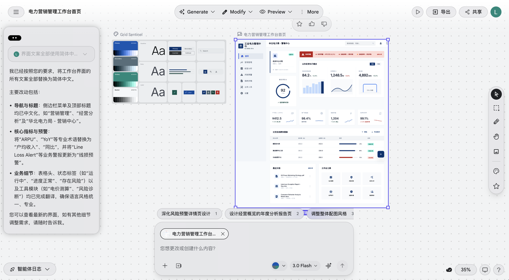The image size is (509, 280).
Task: Activate the hand pan tool
Action: (496, 137)
